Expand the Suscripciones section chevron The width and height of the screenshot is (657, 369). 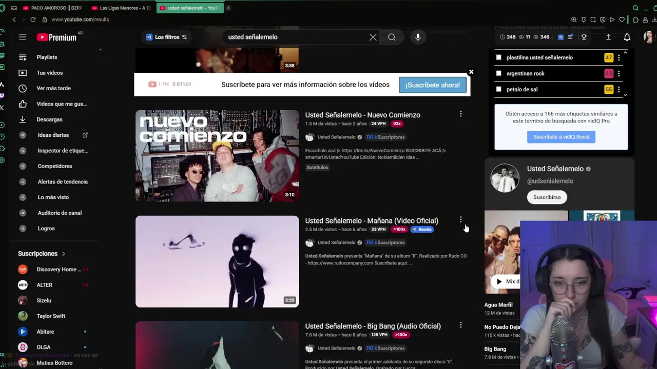click(64, 254)
